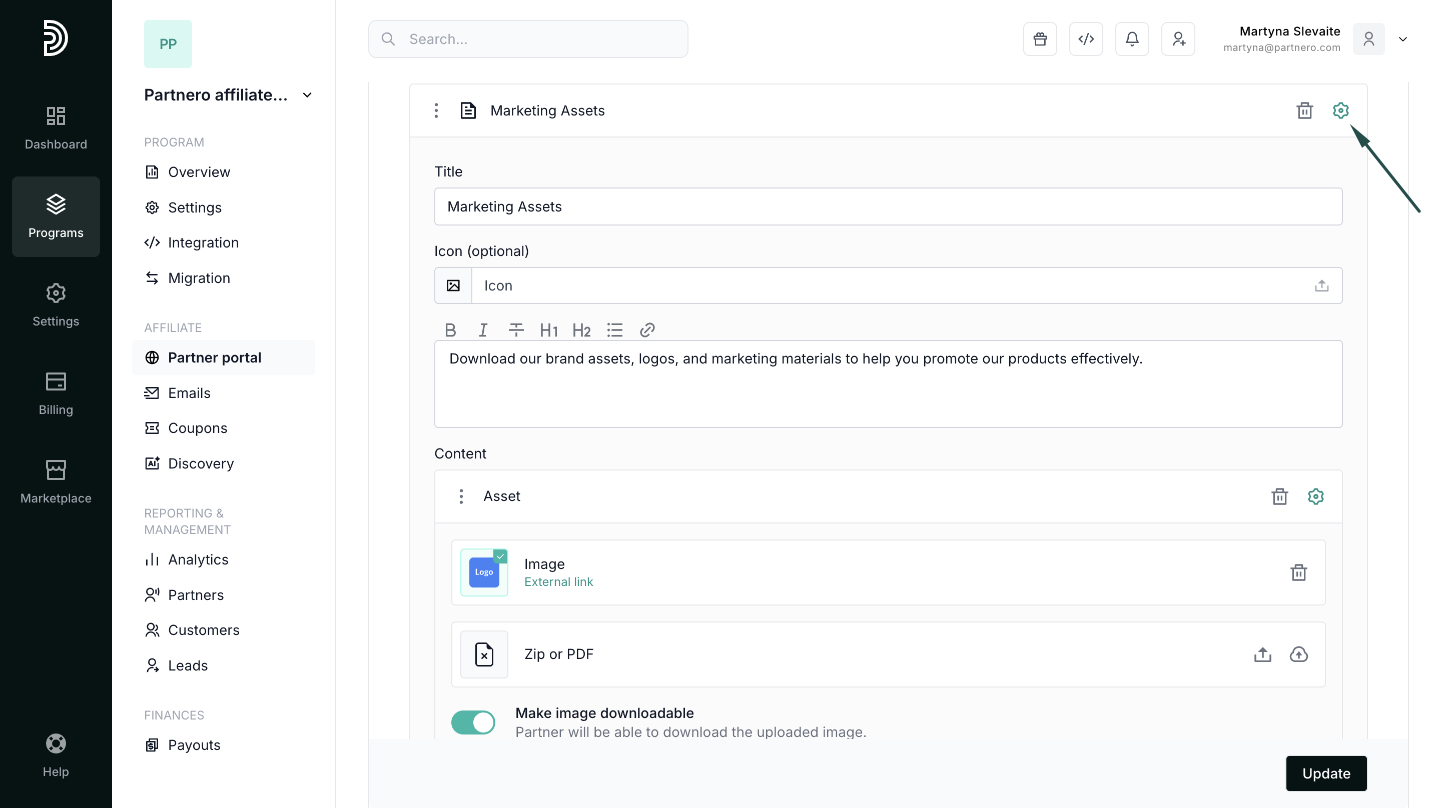Open settings gear for Asset block
Screen dimensions: 1440x808
1315,496
